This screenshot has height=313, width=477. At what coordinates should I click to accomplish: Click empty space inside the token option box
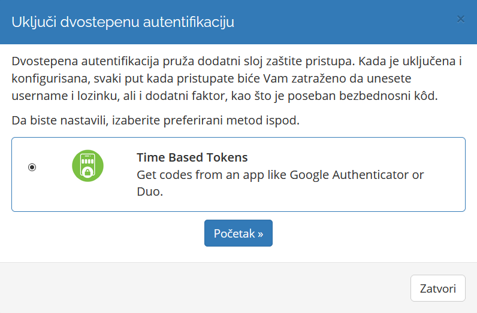click(x=360, y=197)
